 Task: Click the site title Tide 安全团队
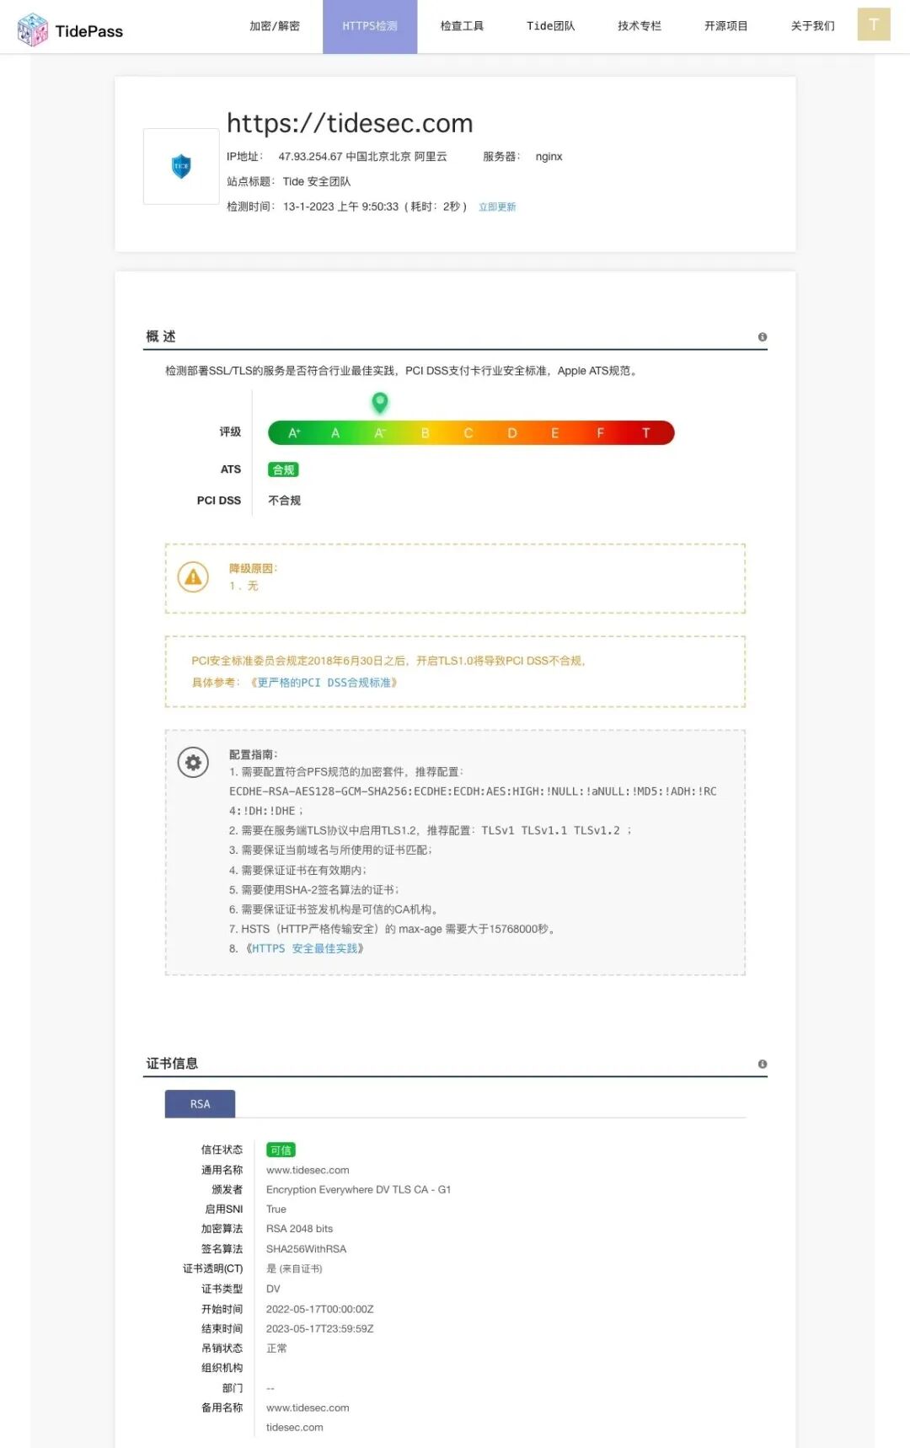[317, 182]
